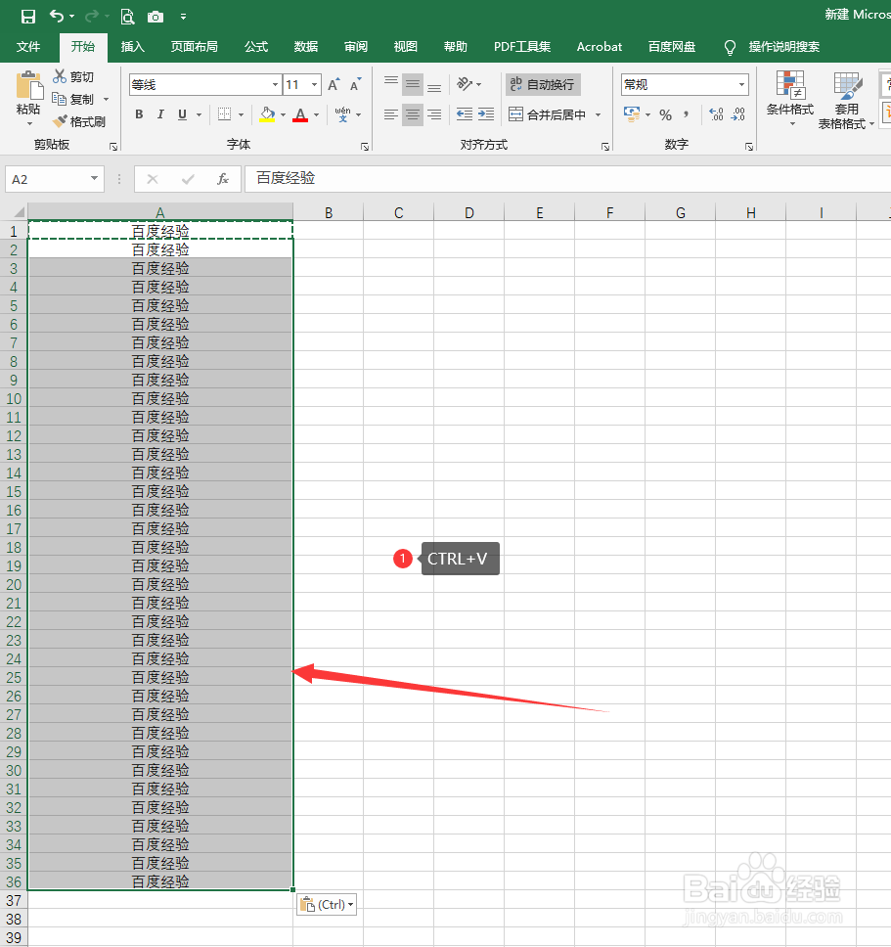The image size is (891, 947).
Task: Open Number dialog launcher in 数字 group
Action: pos(748,147)
